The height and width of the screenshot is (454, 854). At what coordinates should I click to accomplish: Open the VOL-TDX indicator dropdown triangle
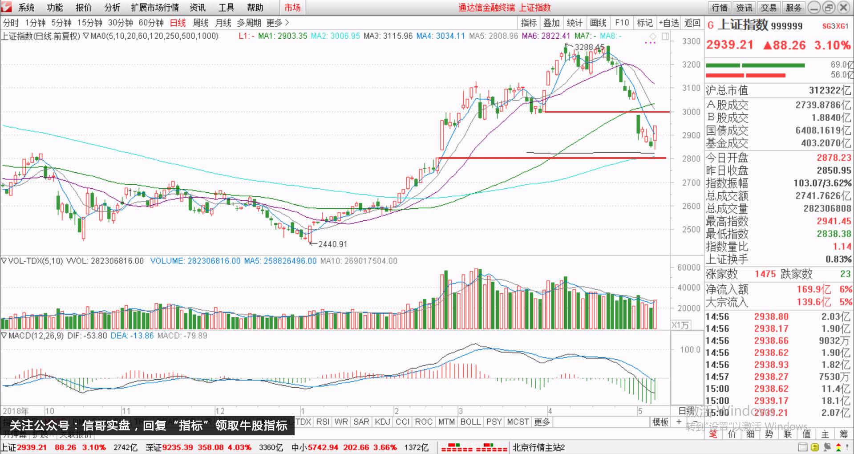(x=4, y=261)
